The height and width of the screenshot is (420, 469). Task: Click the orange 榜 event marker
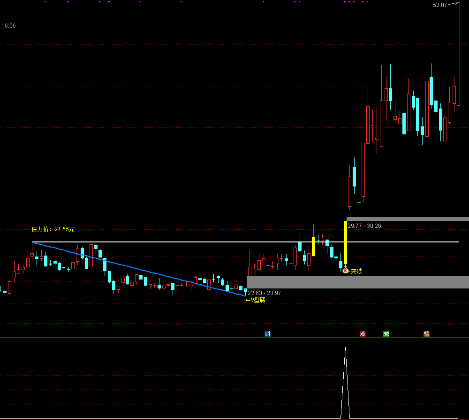coord(426,334)
